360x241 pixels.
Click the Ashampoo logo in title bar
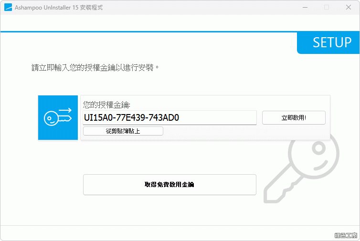8,8
